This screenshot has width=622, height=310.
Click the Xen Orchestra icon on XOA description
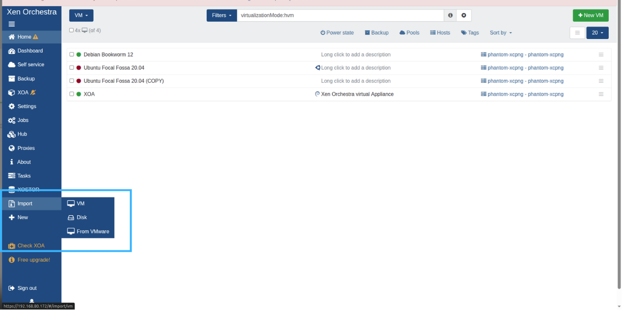317,94
